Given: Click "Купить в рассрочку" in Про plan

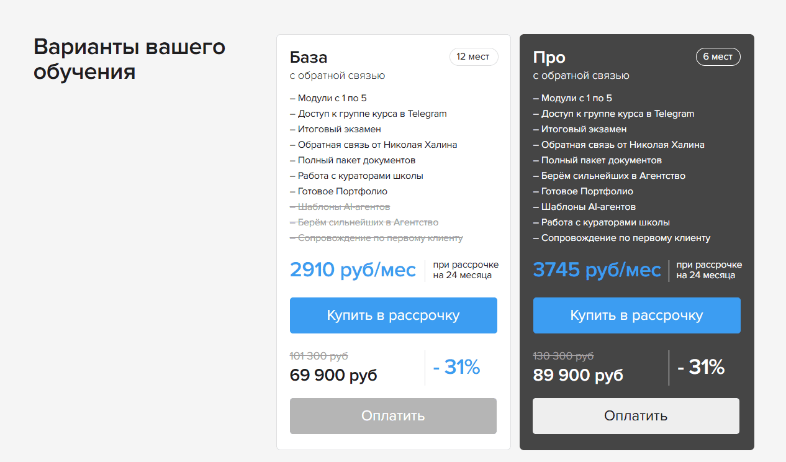Looking at the screenshot, I should click(x=636, y=315).
